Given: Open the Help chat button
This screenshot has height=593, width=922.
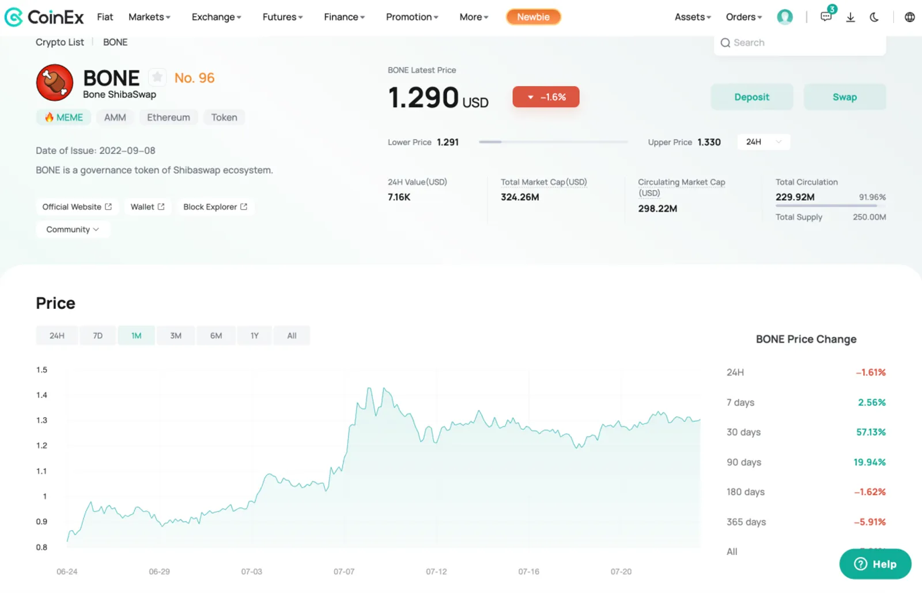Looking at the screenshot, I should click(875, 564).
